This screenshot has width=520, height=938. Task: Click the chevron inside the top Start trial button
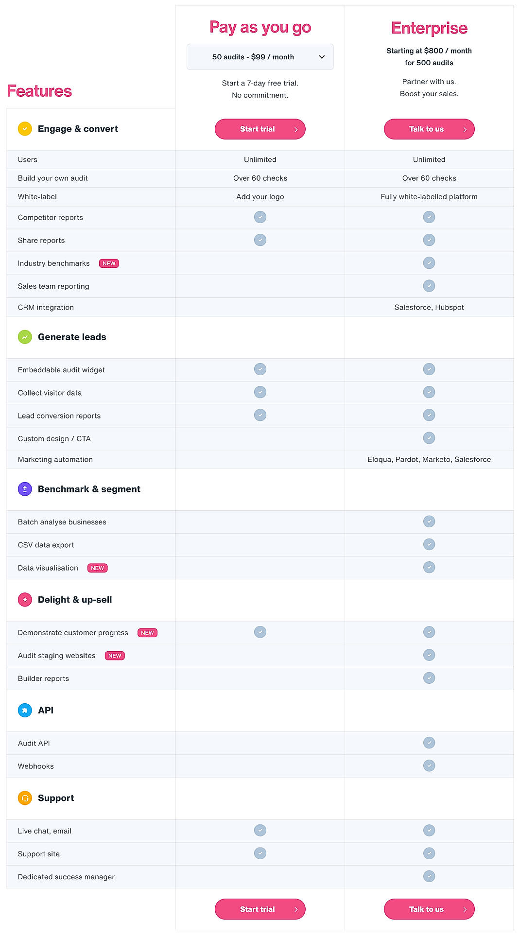click(x=295, y=129)
